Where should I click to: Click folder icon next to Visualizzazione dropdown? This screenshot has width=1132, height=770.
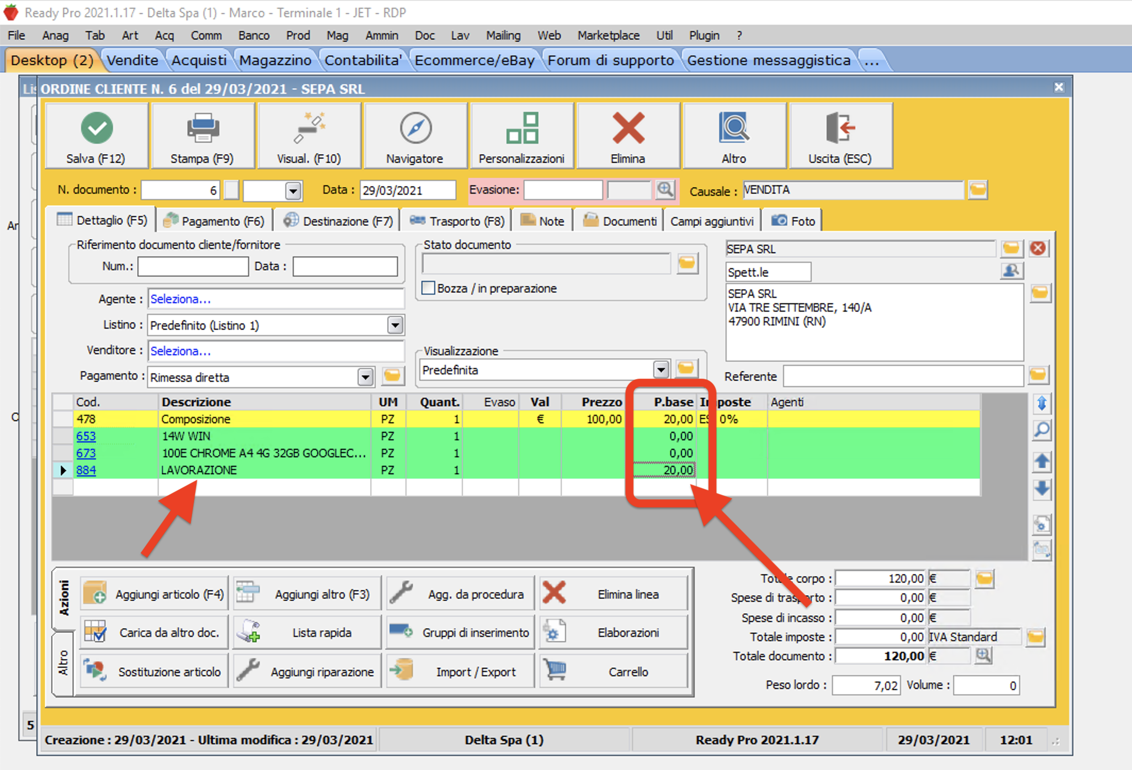686,369
